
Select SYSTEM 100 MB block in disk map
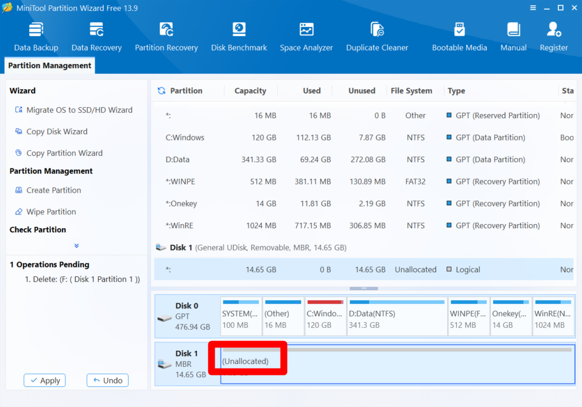tap(241, 316)
